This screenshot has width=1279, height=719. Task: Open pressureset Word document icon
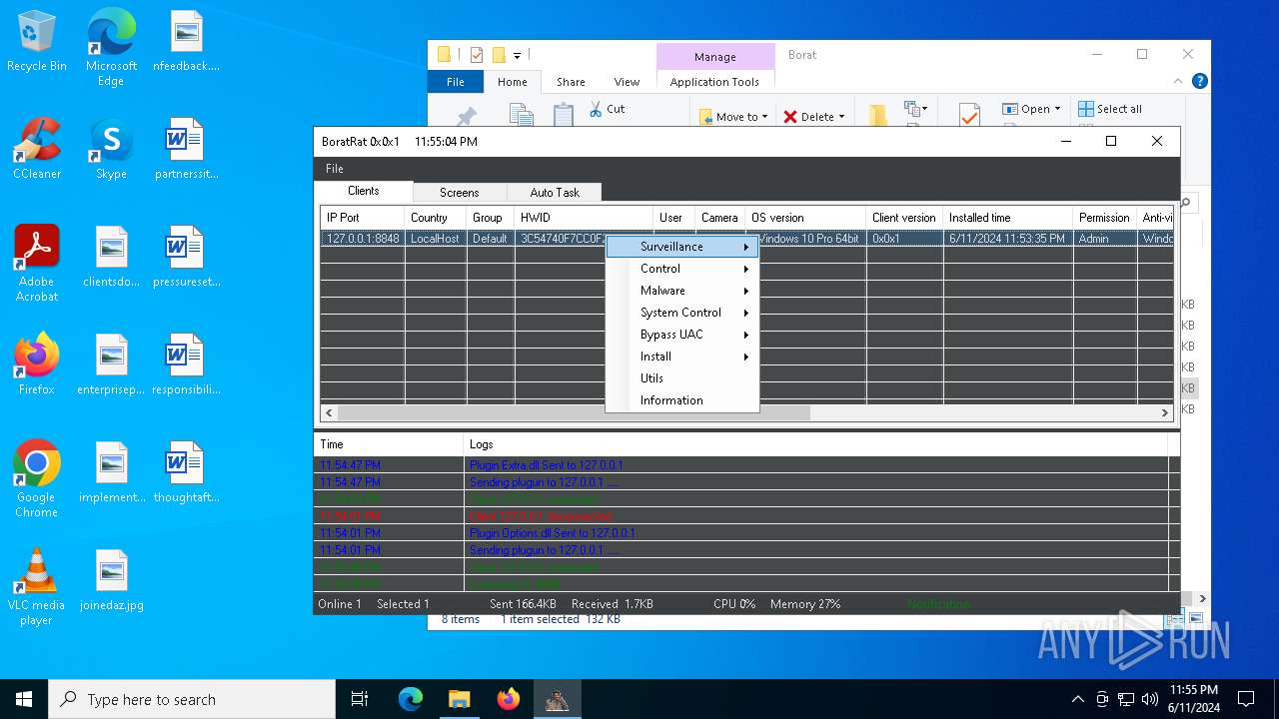(186, 257)
